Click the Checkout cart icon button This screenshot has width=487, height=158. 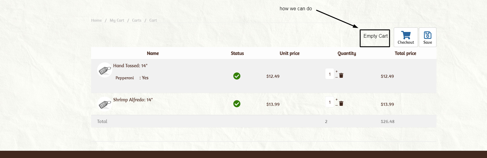click(x=406, y=37)
